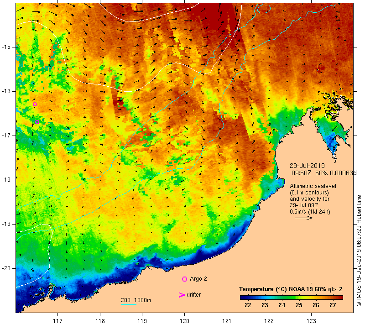Click the upper magenta Argo marker near -16.3 latitude
The width and height of the screenshot is (365, 324).
pos(35,105)
